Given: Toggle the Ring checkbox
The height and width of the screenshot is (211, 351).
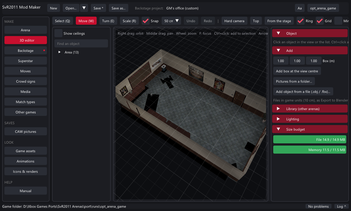Looking at the screenshot, I should pyautogui.click(x=300, y=21).
